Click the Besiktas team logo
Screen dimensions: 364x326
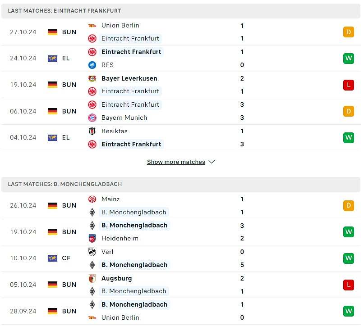(x=92, y=131)
